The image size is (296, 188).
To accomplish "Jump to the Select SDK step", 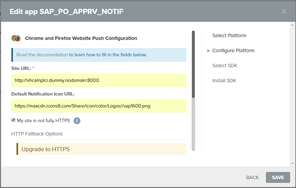I will 224,66.
